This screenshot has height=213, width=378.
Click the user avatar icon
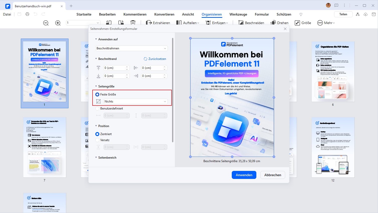coord(328,5)
